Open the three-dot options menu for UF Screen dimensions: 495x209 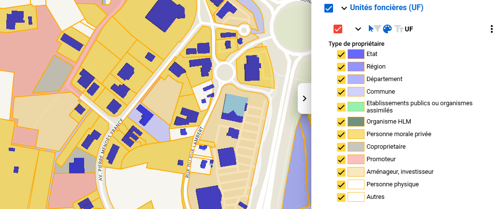(x=492, y=29)
